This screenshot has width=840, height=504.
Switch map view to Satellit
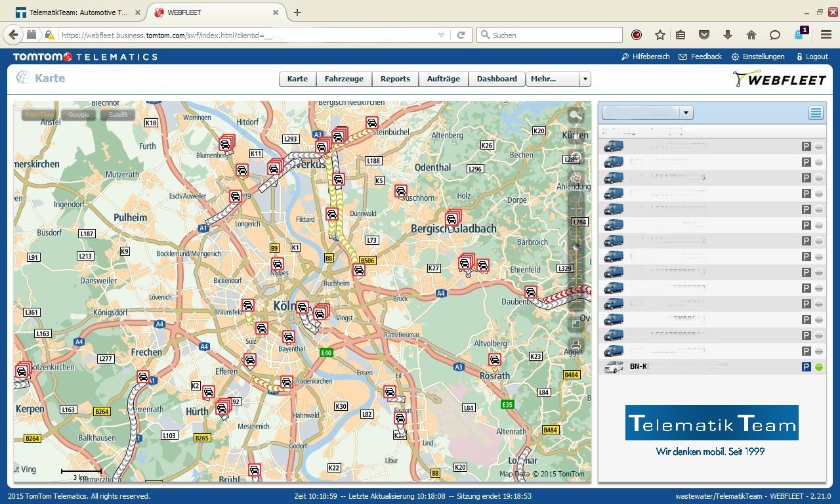[x=118, y=115]
